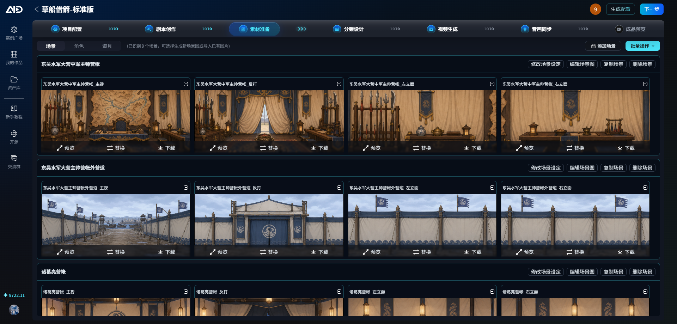Go to the 音画同步 step
Screen dimensions: 677x324
(536, 29)
